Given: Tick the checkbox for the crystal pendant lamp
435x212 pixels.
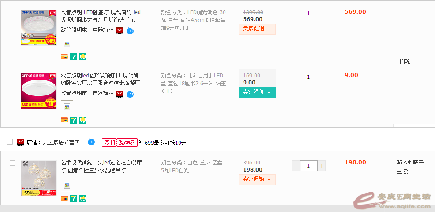Looking at the screenshot, I should [12, 163].
